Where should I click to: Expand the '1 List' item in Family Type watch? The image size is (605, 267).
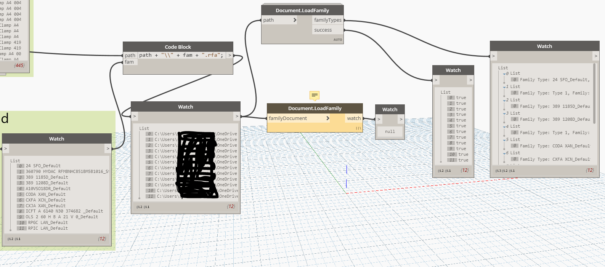click(x=504, y=87)
